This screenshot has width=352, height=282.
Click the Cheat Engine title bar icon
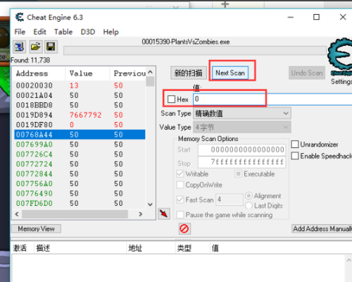pyautogui.click(x=20, y=17)
